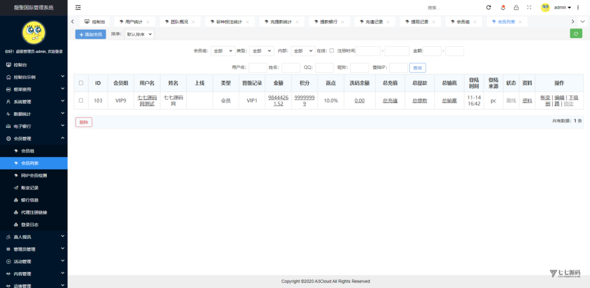The image size is (590, 288).
Task: Check the row checkbox for ID 103
Action: pyautogui.click(x=81, y=100)
